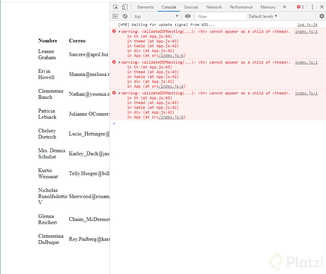Click 'in thead (at App.js:43)' in first warning
Image resolution: width=326 pixels, height=274 pixels.
[153, 41]
